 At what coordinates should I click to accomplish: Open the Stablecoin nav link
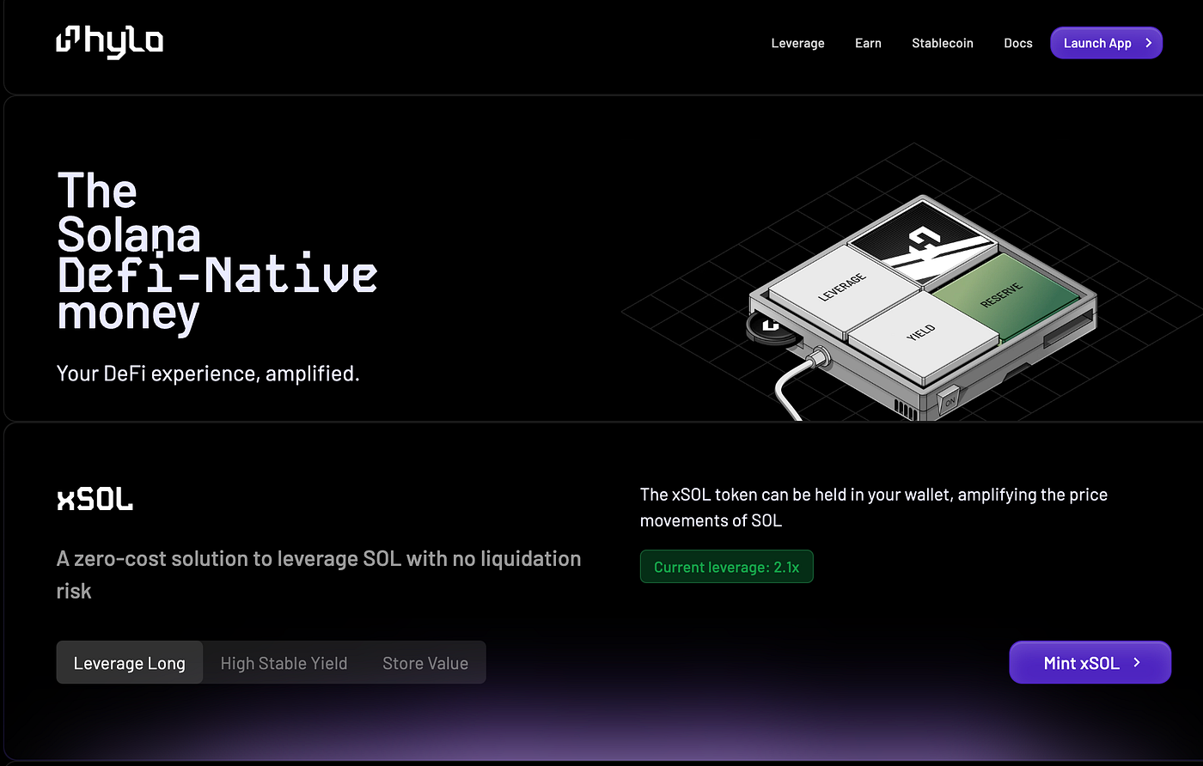[942, 43]
